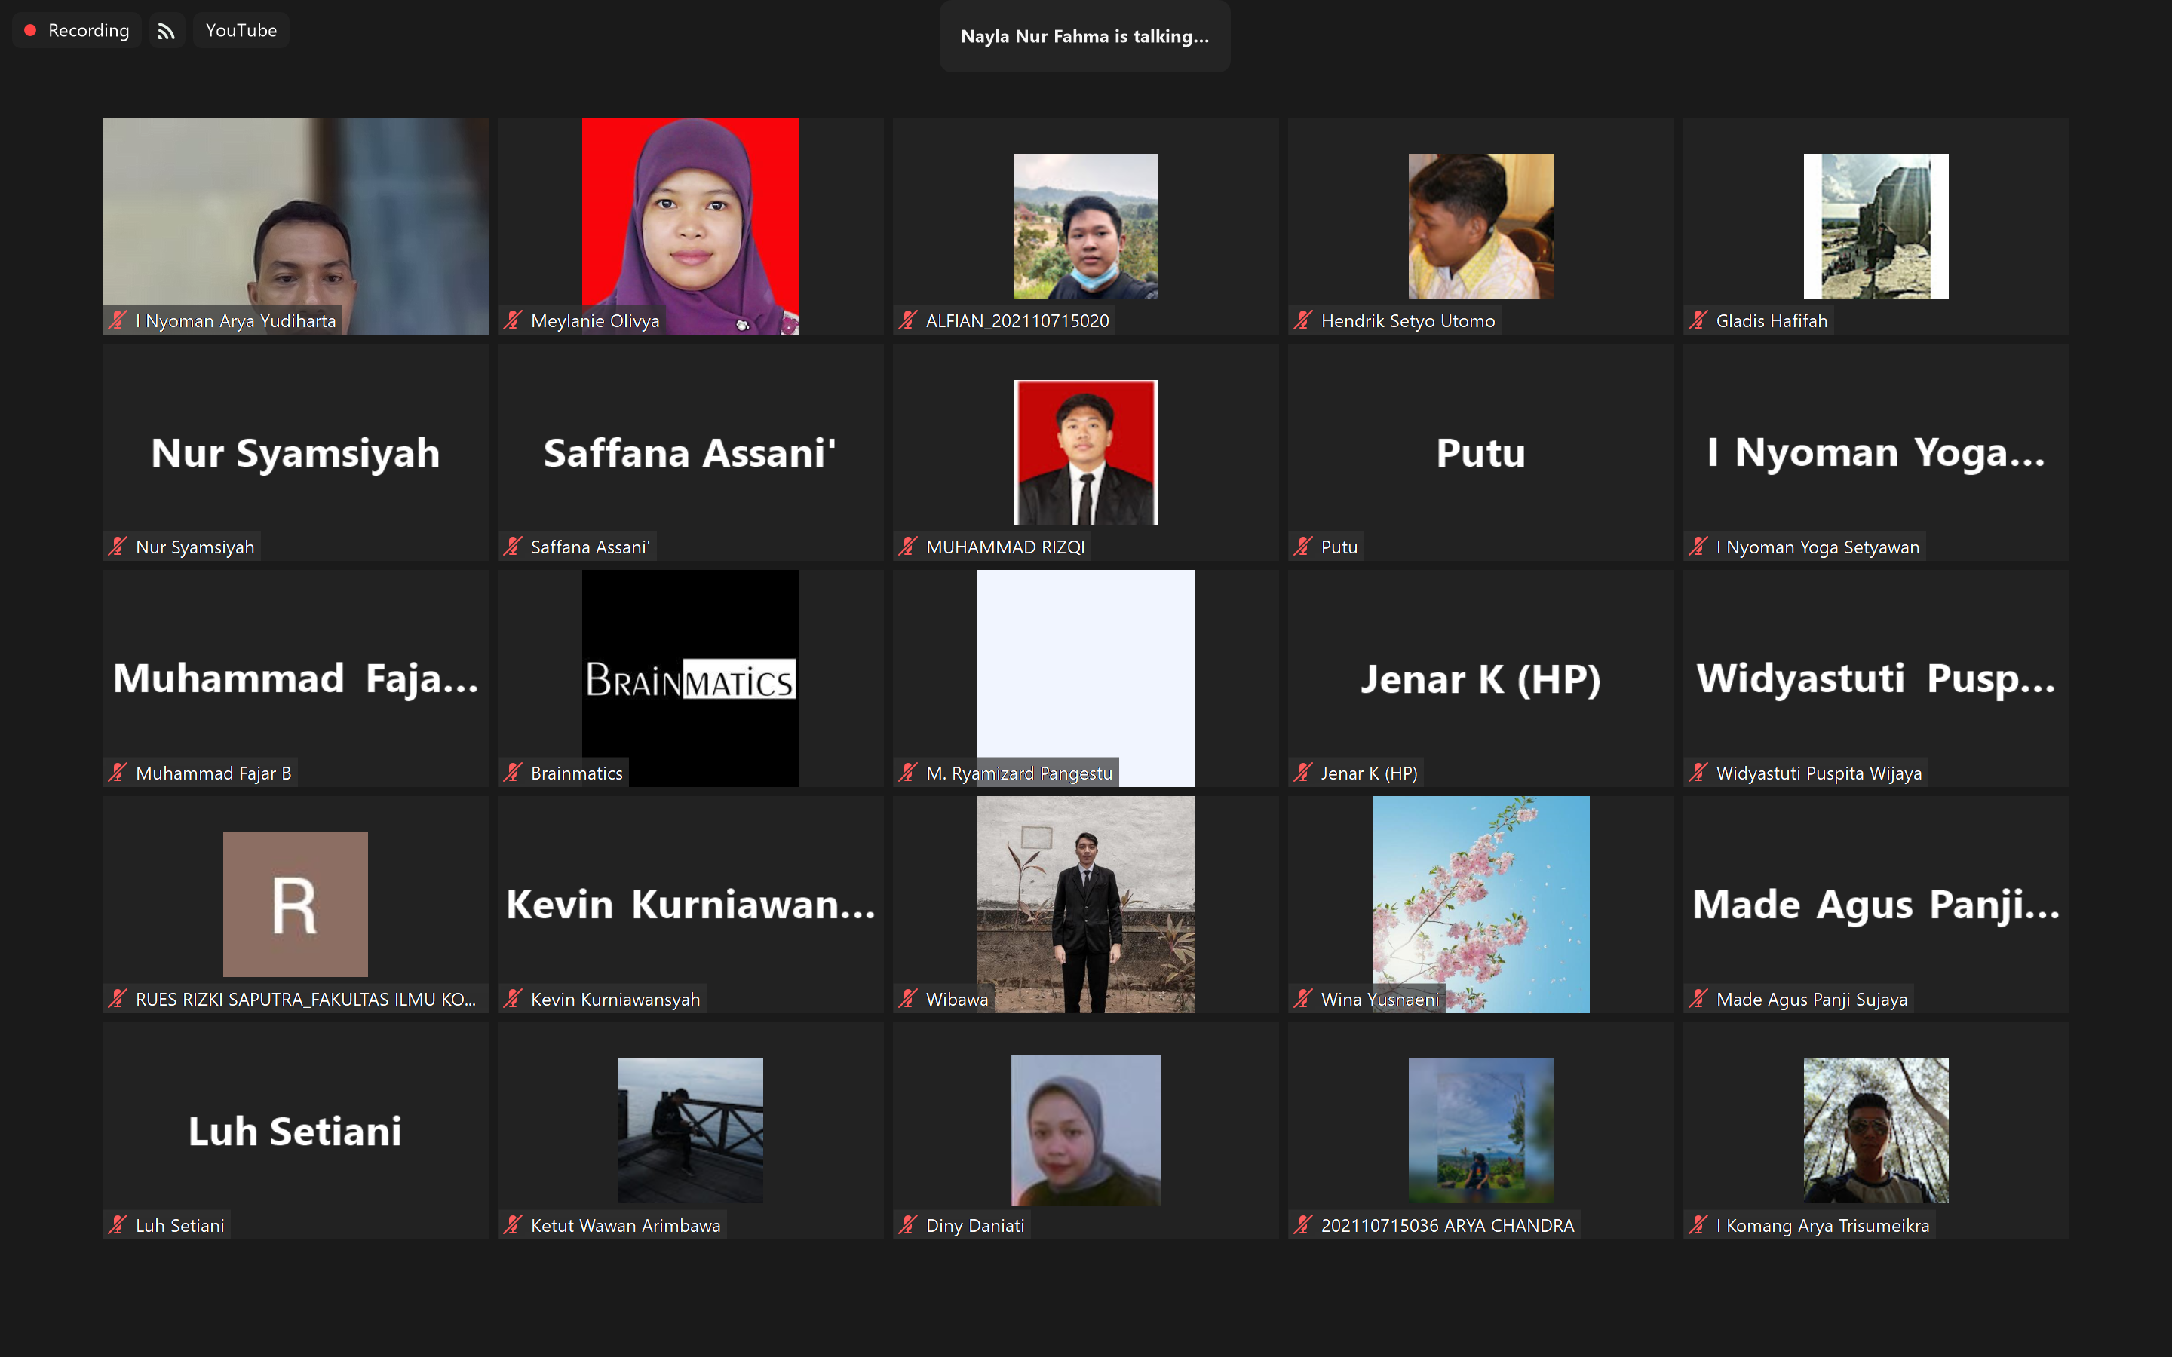Screen dimensions: 2172x1357
Task: Select the Jenar K (HP) participant tile
Action: tap(1480, 678)
